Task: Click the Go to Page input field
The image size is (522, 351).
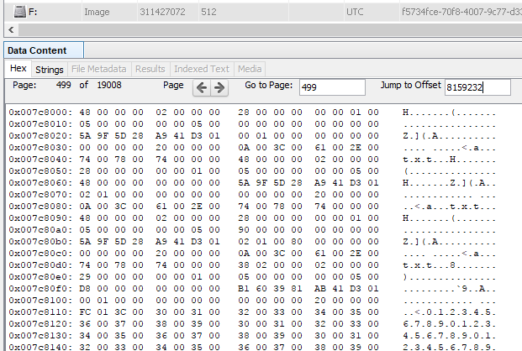Action: (332, 87)
